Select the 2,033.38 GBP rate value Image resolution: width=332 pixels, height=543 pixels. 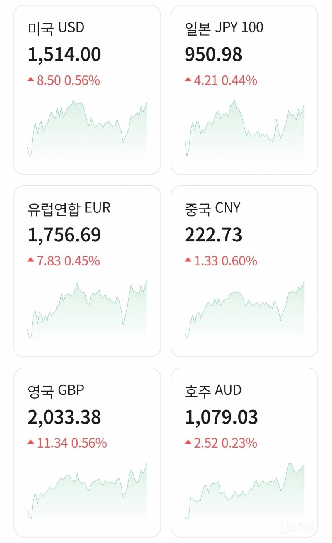click(x=64, y=417)
